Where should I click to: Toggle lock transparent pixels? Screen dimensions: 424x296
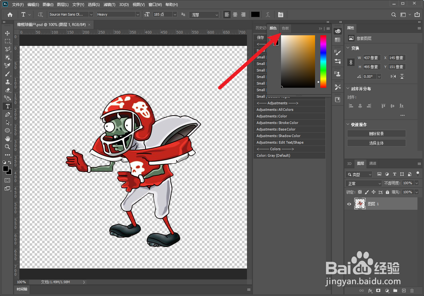(x=360, y=192)
